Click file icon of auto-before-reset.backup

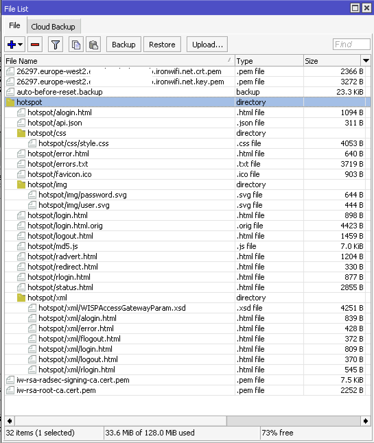(x=10, y=92)
